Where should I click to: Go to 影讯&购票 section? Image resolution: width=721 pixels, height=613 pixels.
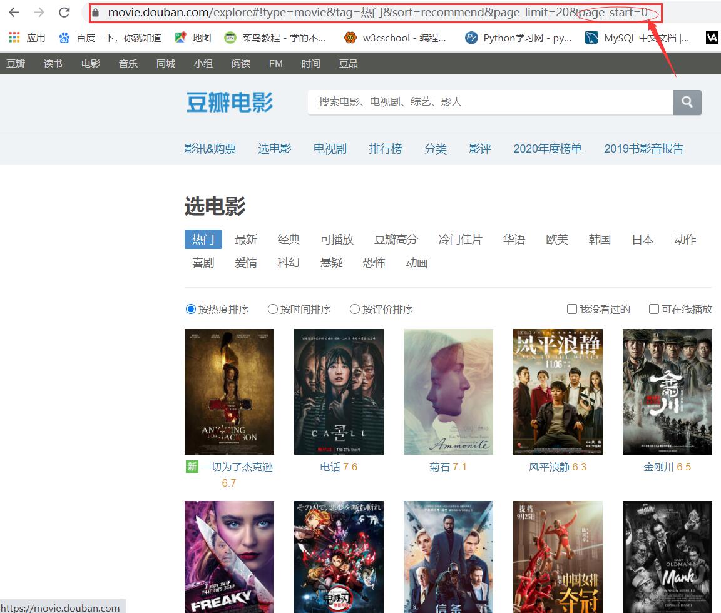coord(210,149)
